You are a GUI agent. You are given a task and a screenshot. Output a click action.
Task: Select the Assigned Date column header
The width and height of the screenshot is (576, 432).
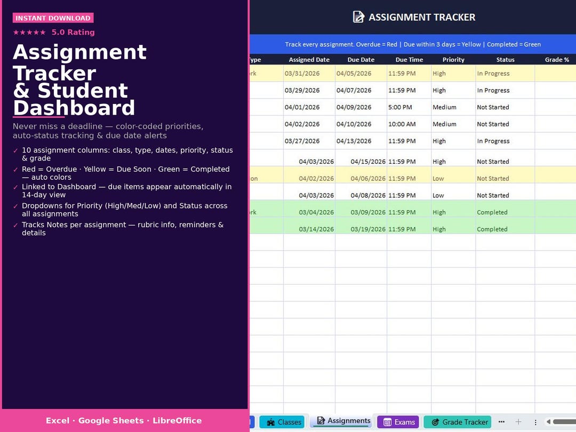tap(309, 60)
